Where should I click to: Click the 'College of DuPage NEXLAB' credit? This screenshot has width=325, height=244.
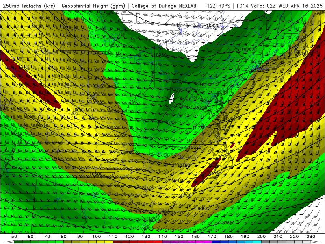tap(164, 6)
